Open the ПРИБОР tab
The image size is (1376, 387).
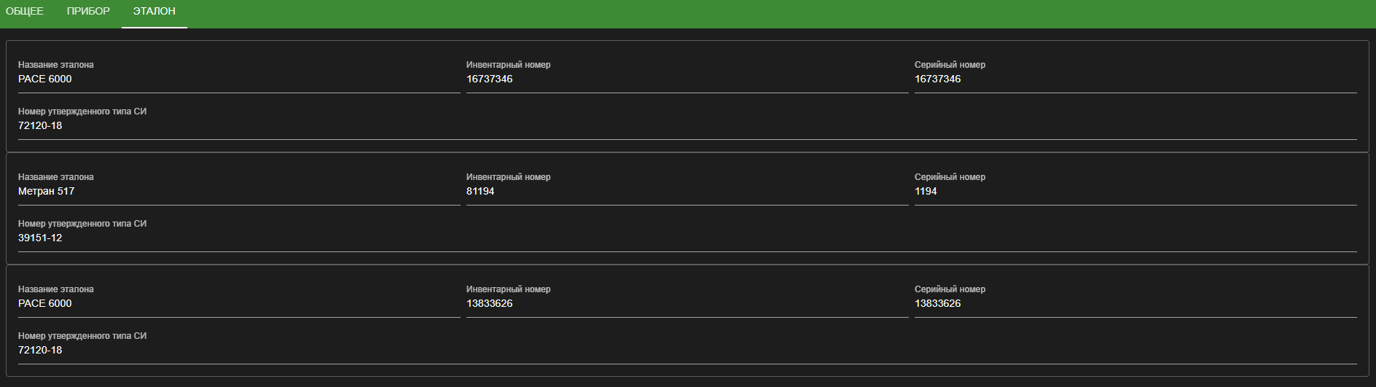88,12
